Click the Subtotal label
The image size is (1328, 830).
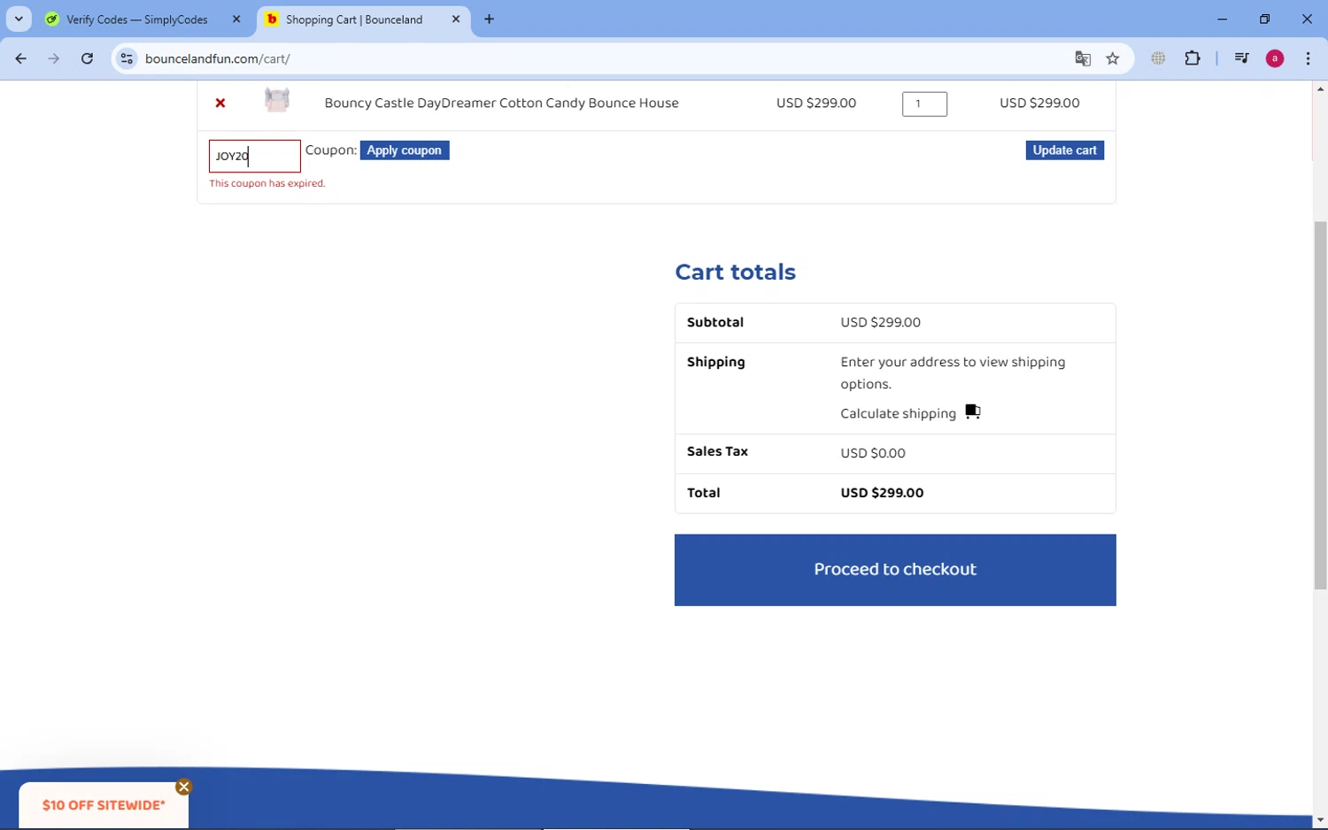[715, 323]
